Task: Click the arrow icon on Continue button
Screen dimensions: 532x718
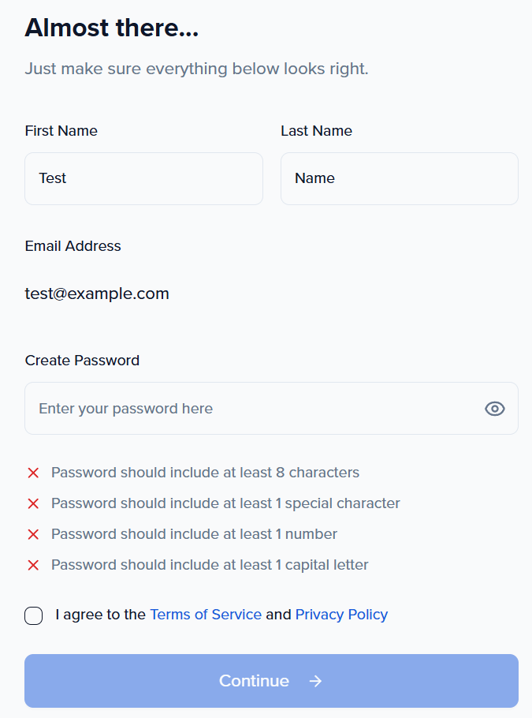Action: [x=315, y=681]
